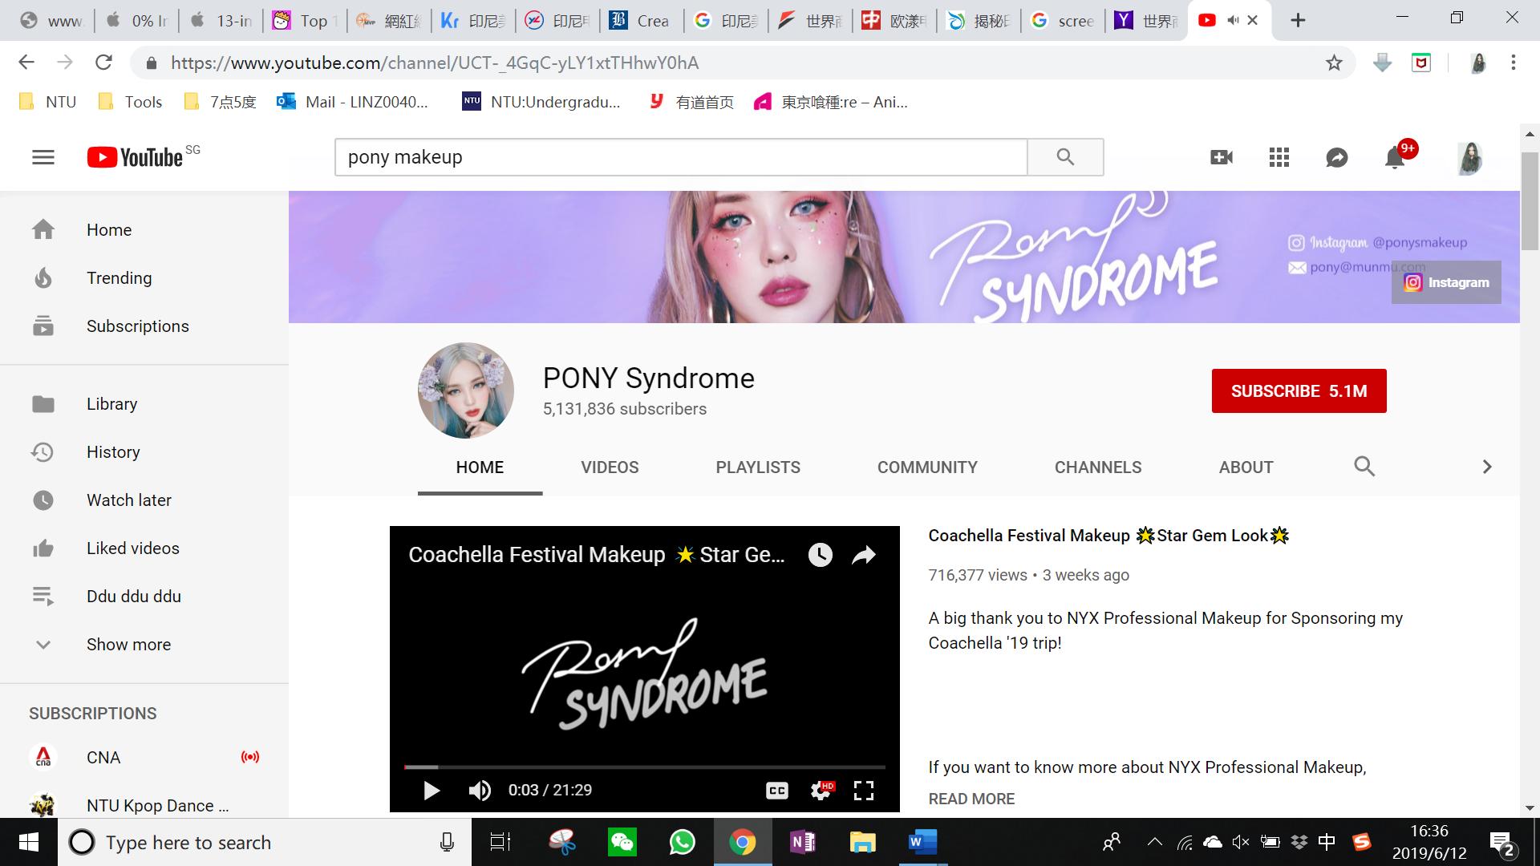Toggle fullscreen on the video player
This screenshot has height=866, width=1540.
[863, 791]
